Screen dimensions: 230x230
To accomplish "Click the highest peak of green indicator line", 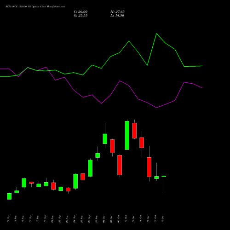I will point(156,34).
